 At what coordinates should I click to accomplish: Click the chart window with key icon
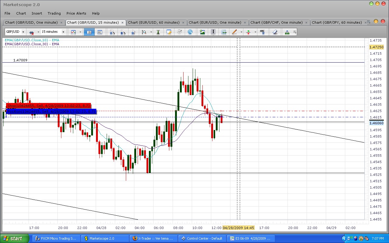point(169,32)
